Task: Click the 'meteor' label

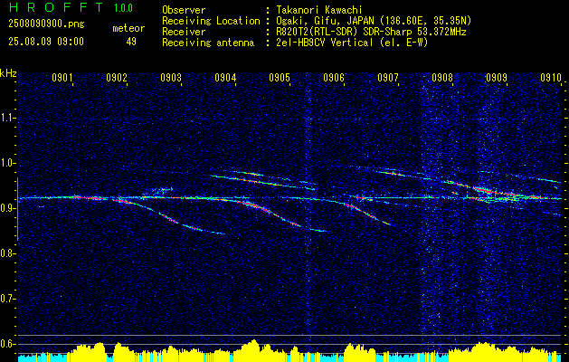Action: pos(128,28)
